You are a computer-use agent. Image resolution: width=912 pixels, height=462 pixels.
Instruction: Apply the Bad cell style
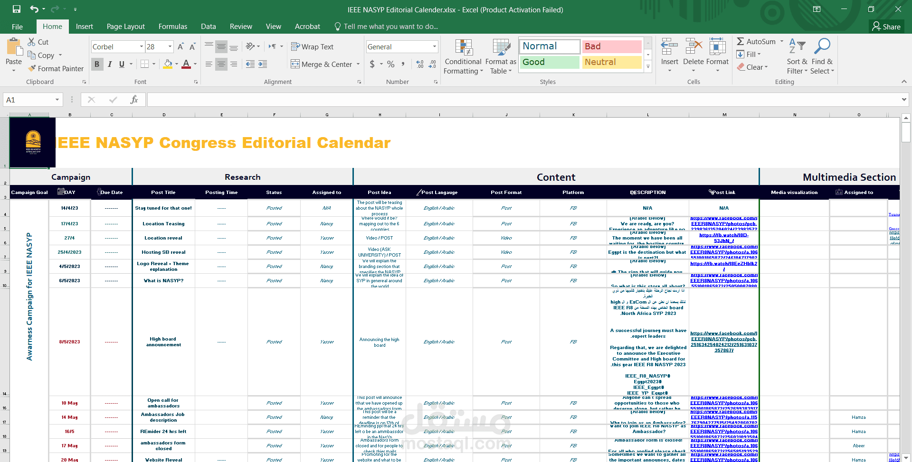[612, 46]
